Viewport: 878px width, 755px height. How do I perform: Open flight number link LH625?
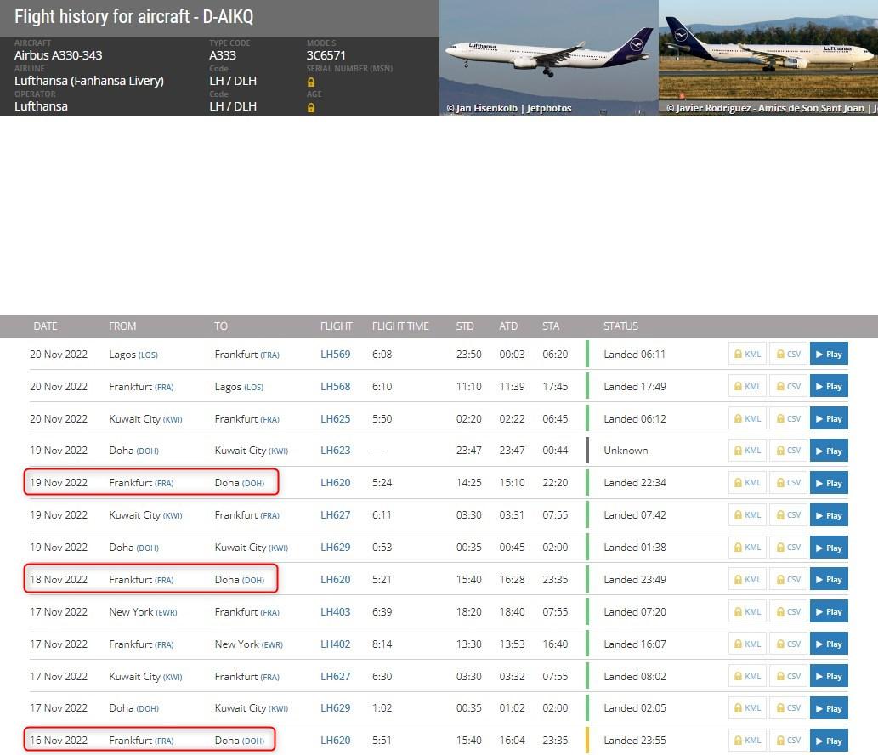click(336, 418)
